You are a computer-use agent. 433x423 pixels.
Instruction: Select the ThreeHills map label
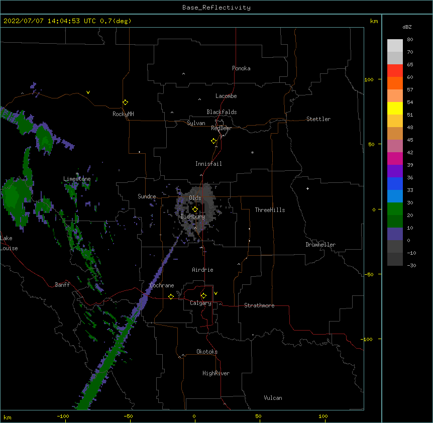pyautogui.click(x=270, y=210)
